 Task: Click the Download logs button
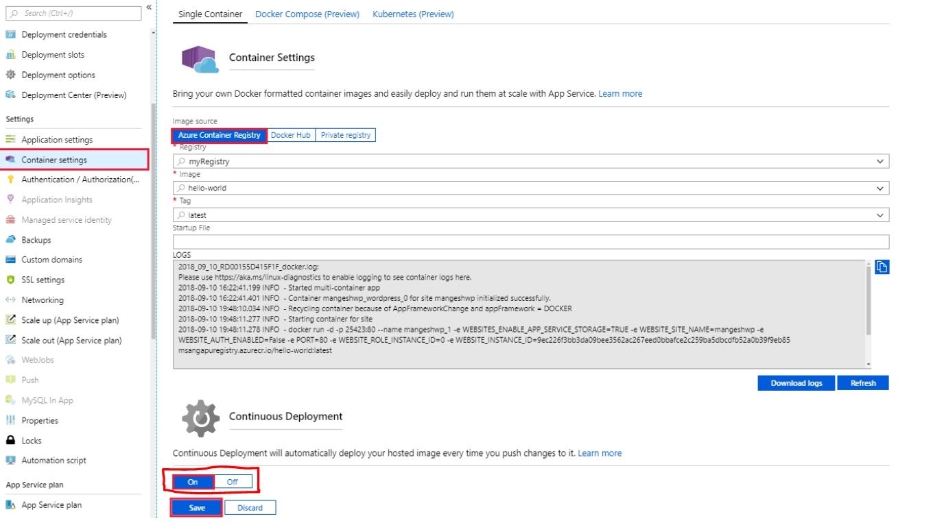(x=796, y=383)
